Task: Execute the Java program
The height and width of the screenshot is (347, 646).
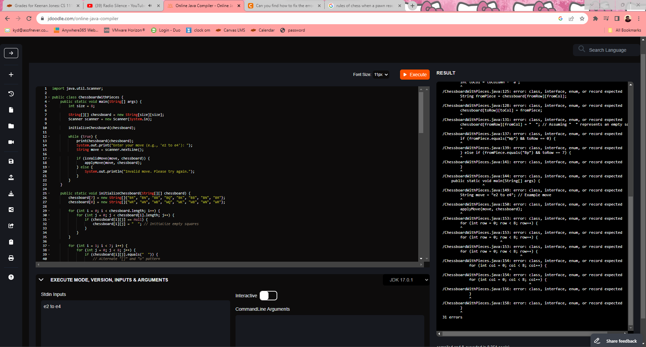Action: coord(415,75)
